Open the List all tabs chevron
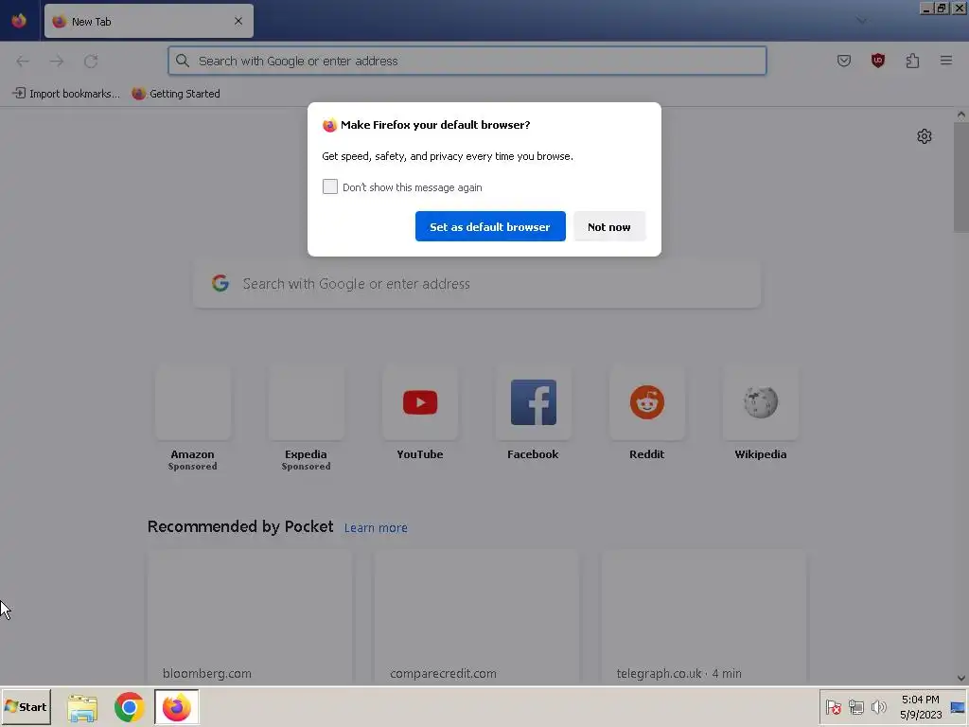Image resolution: width=969 pixels, height=727 pixels. 861,21
